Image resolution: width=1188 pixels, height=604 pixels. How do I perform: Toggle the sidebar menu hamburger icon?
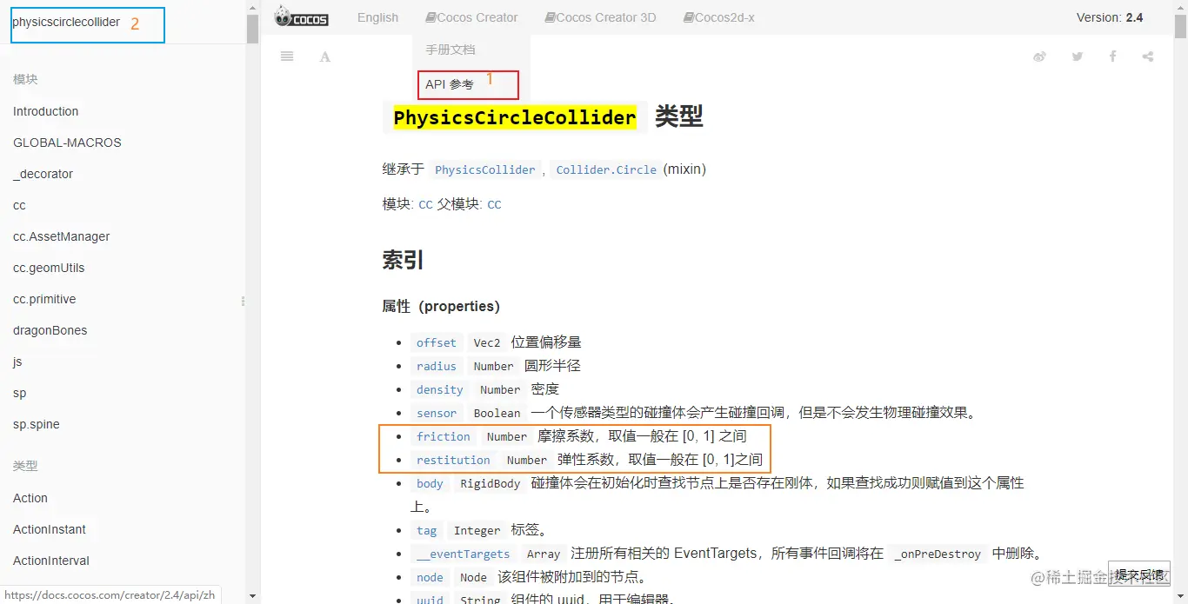tap(287, 56)
